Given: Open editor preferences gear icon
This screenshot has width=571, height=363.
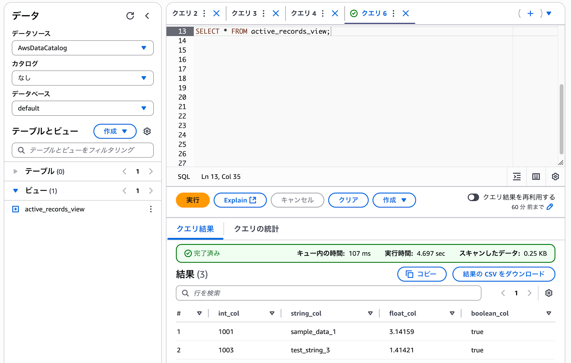Looking at the screenshot, I should (x=555, y=177).
